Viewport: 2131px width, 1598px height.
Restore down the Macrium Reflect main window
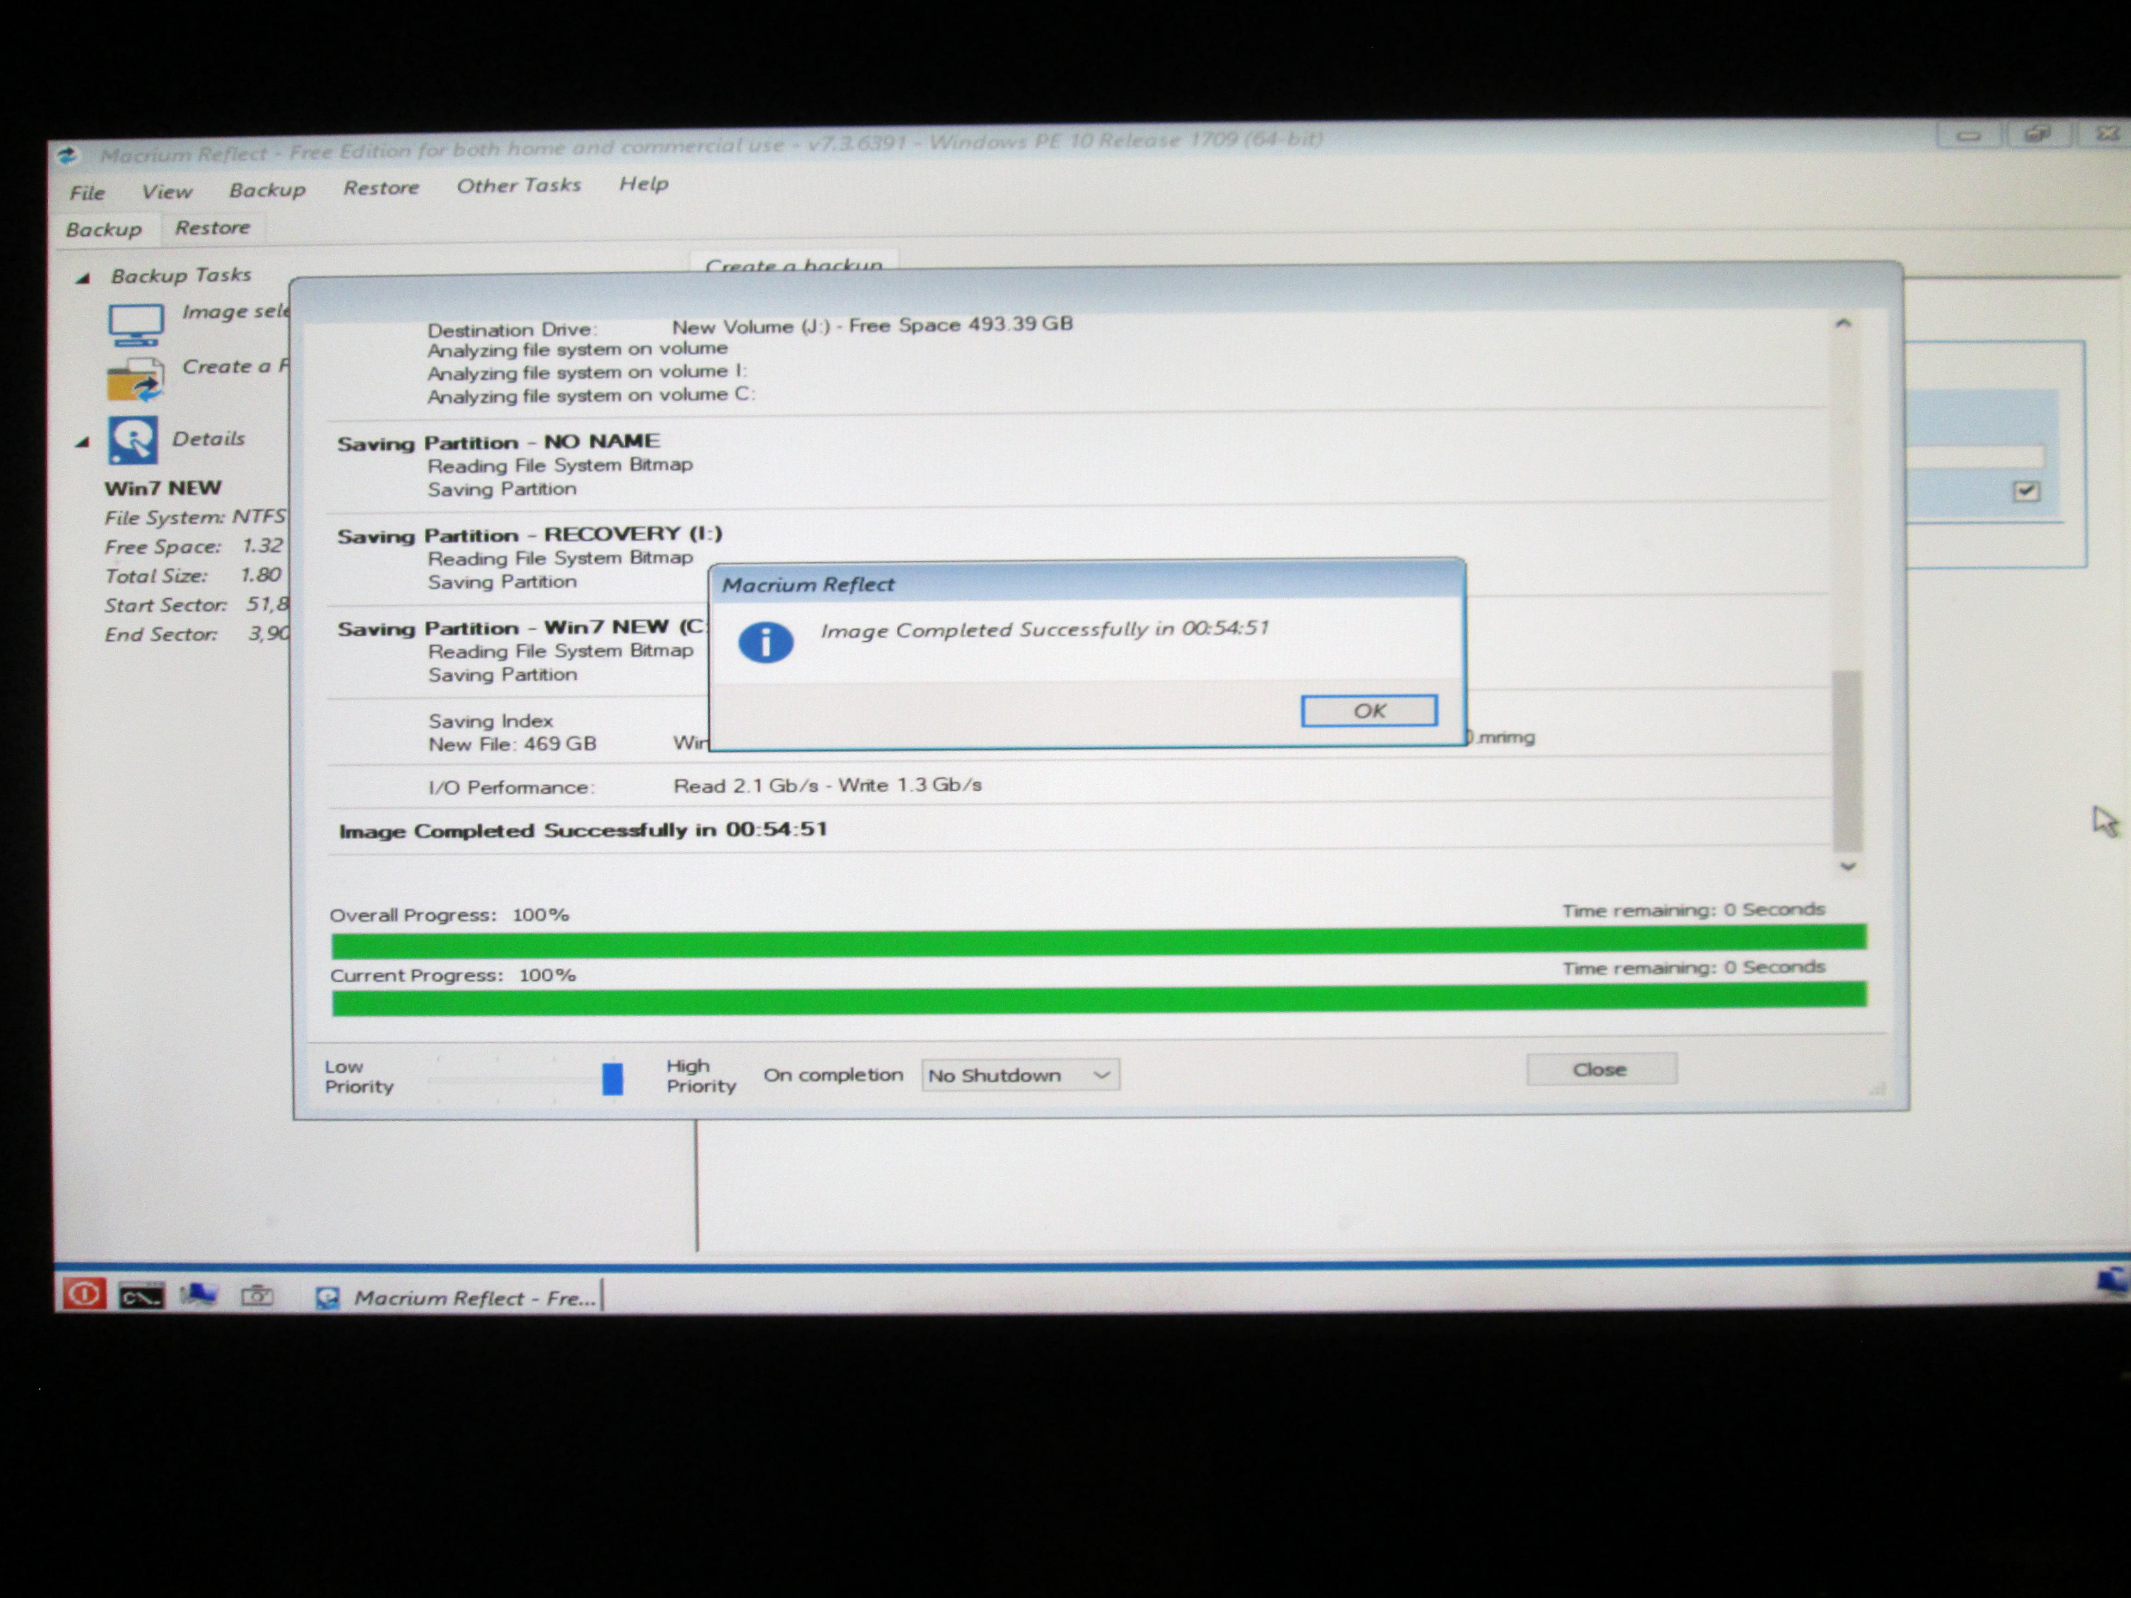pos(2038,134)
